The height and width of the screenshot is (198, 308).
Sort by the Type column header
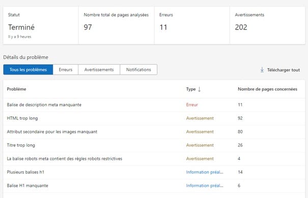[191, 89]
